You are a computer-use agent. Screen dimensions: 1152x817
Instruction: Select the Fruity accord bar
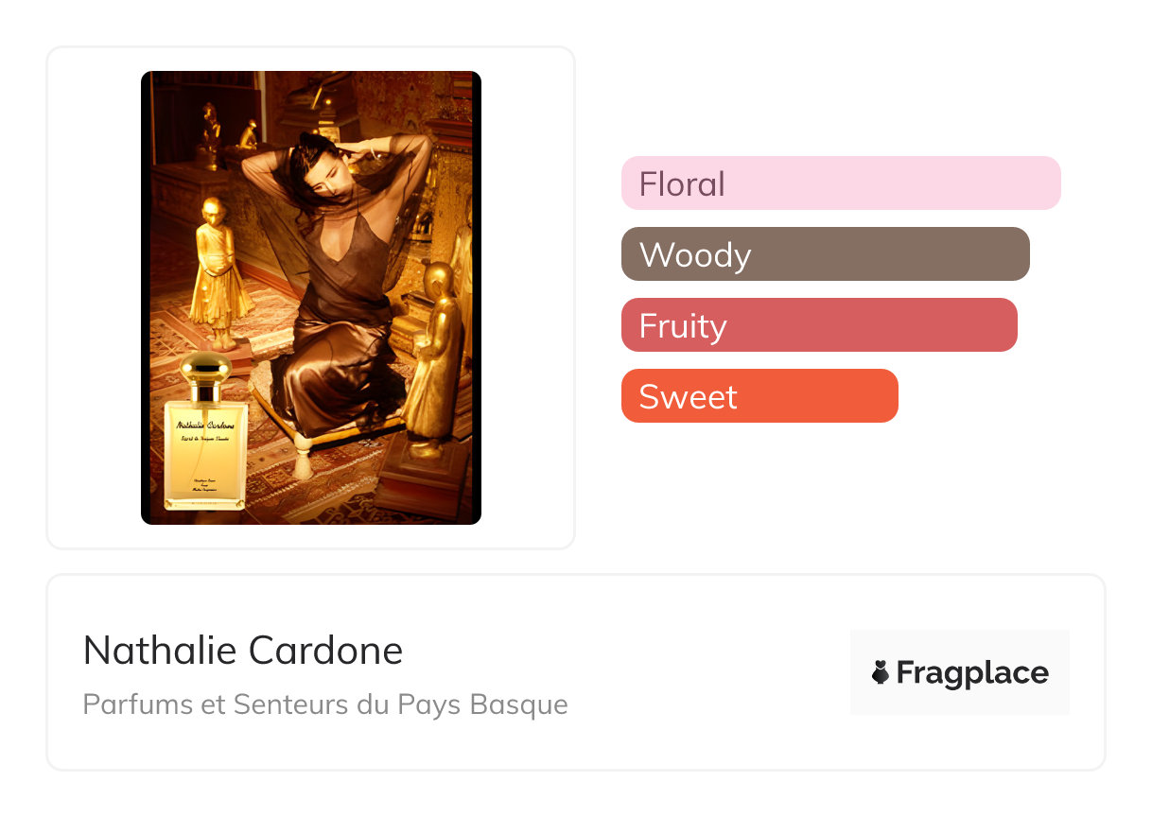[x=818, y=324]
